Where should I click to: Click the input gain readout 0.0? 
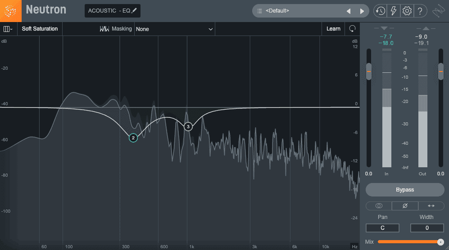[368, 174]
